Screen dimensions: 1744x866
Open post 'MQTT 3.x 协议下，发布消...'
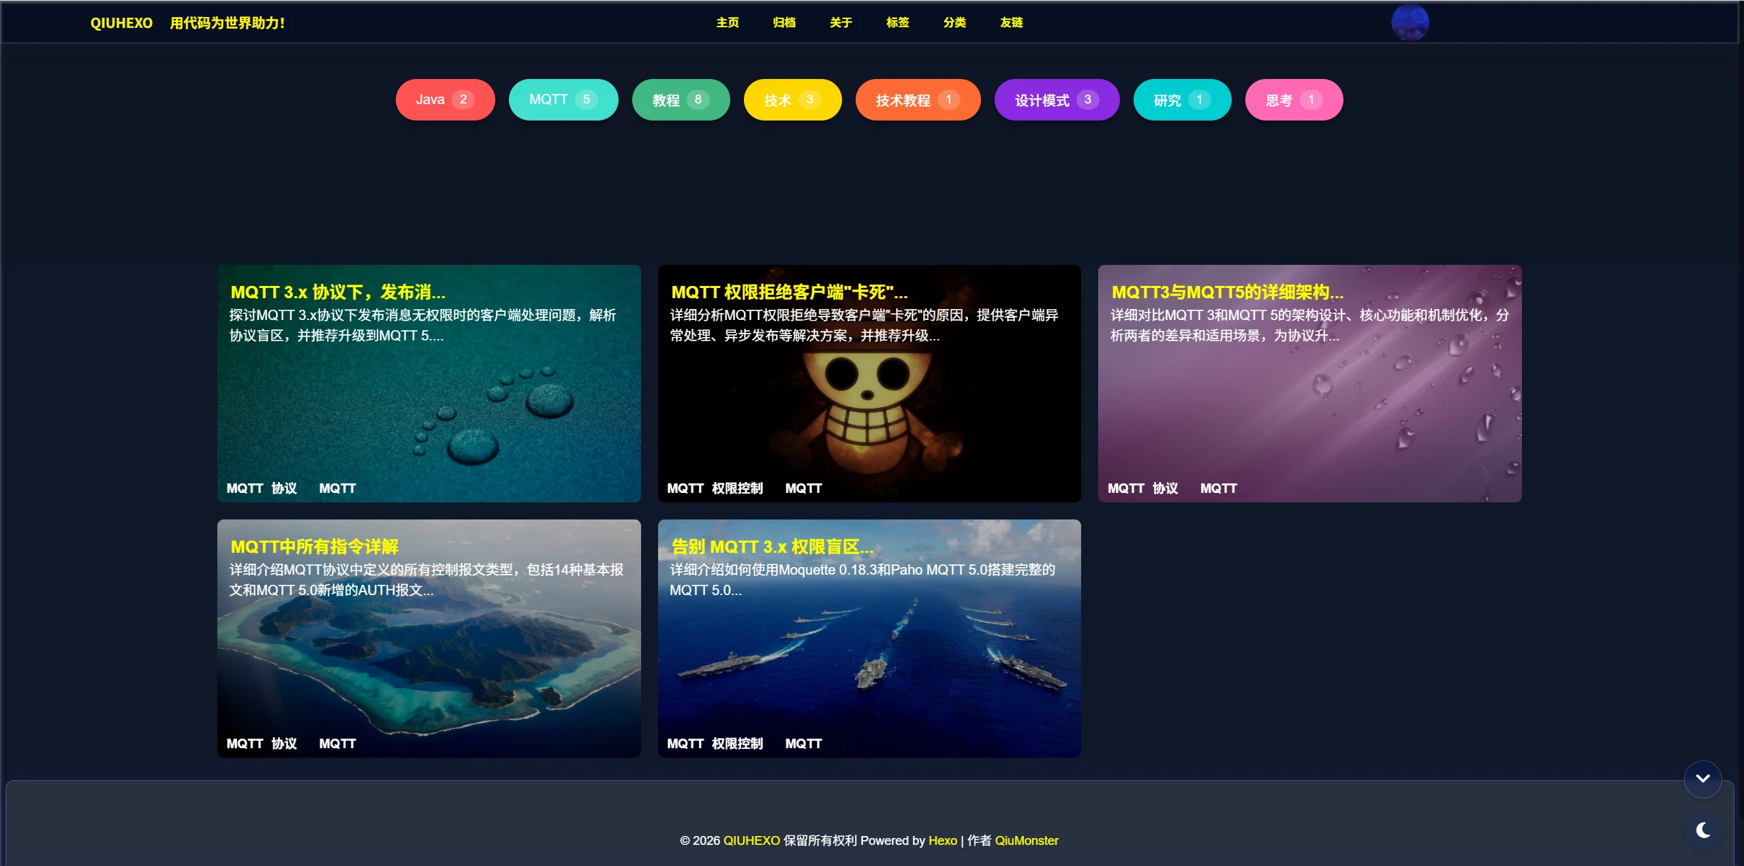[x=338, y=292]
